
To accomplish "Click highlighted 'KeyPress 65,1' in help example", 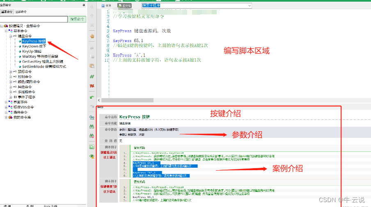I will coord(143,163).
